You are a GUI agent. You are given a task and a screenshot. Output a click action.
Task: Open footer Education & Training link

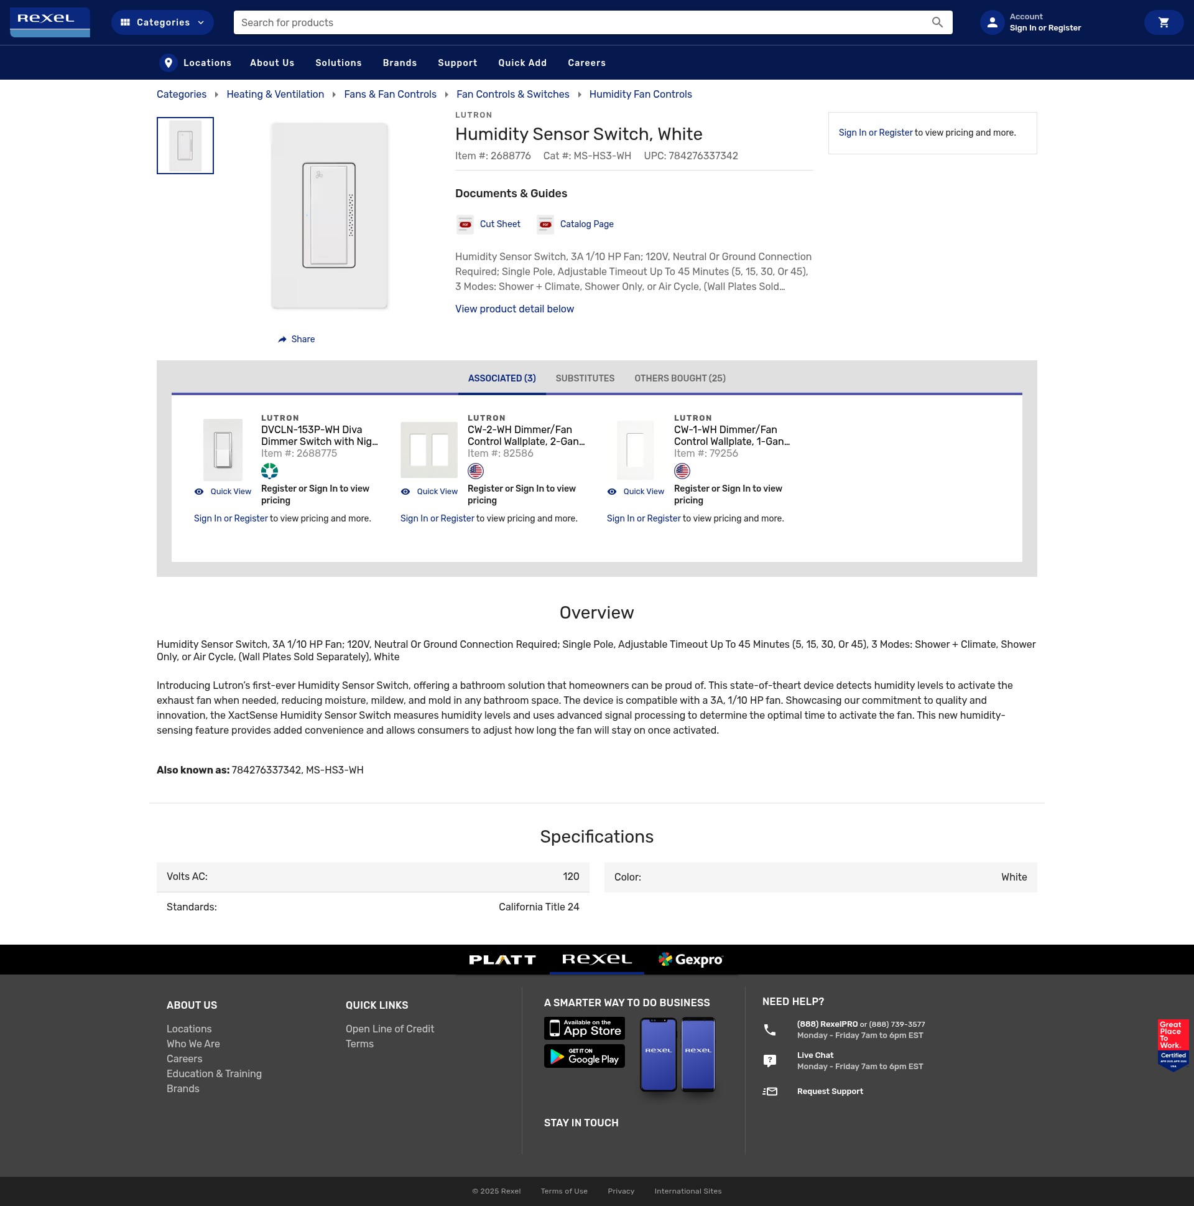tap(214, 1074)
